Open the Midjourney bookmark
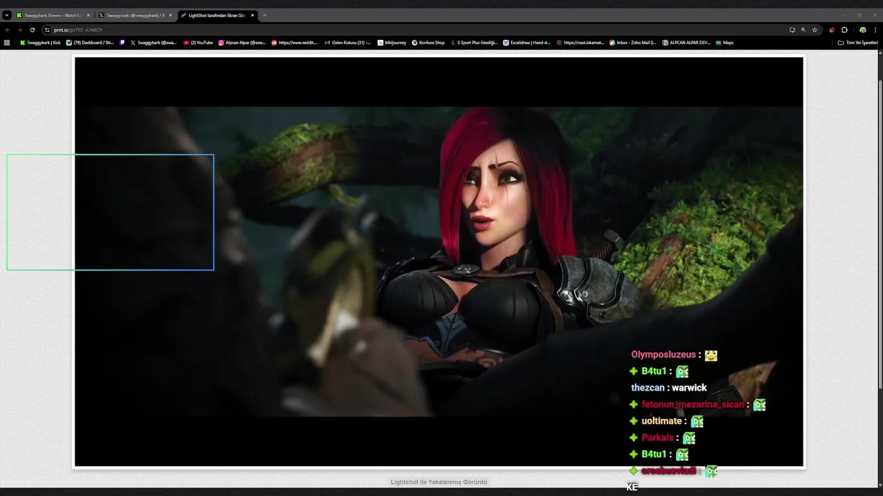The image size is (883, 496). (x=392, y=43)
